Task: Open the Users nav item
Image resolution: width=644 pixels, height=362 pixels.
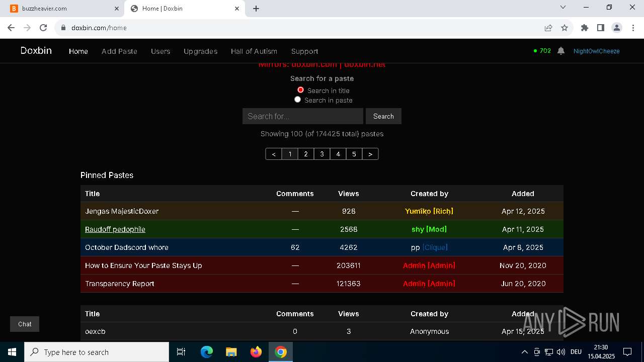Action: click(160, 51)
